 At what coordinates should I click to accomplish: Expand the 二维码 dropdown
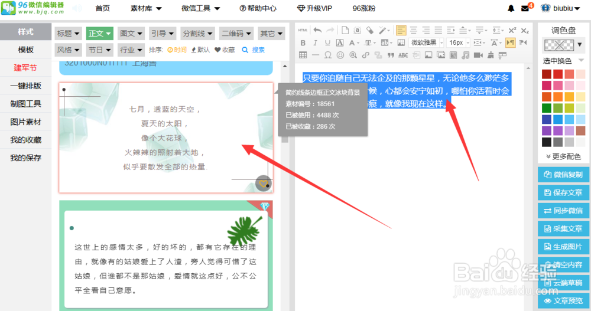point(236,34)
